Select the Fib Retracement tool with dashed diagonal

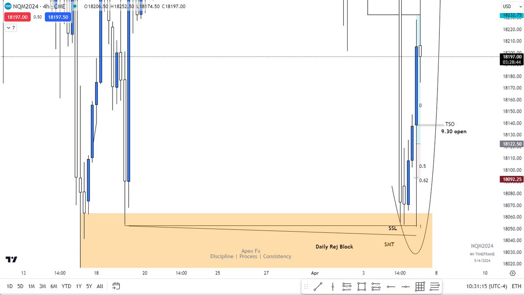click(x=347, y=287)
